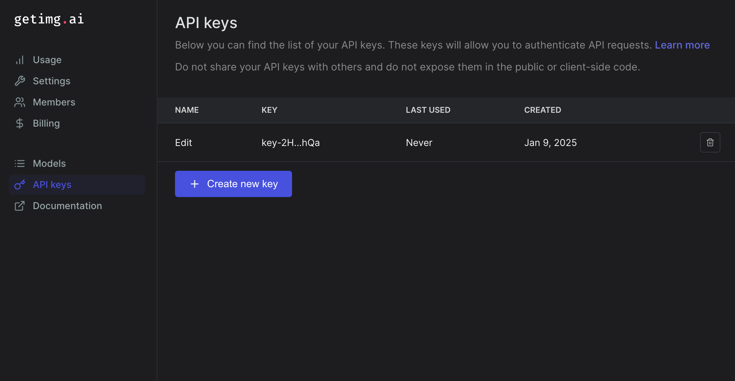This screenshot has height=381, width=735.
Task: Click the Jan 9, 2025 created date
Action: pyautogui.click(x=550, y=143)
